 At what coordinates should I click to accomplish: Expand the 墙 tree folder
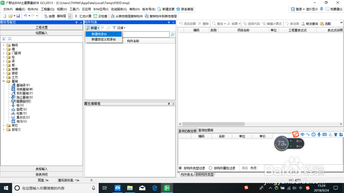click(x=3, y=49)
